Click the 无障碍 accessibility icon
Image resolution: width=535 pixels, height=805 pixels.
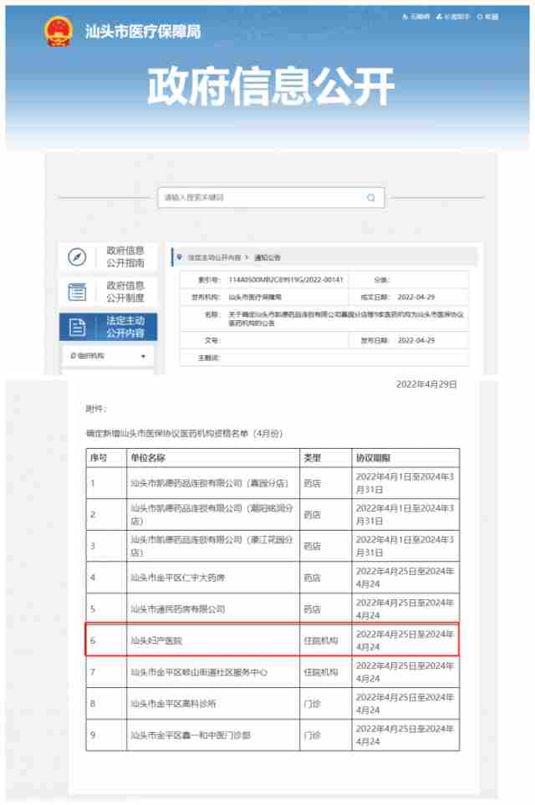tap(405, 16)
